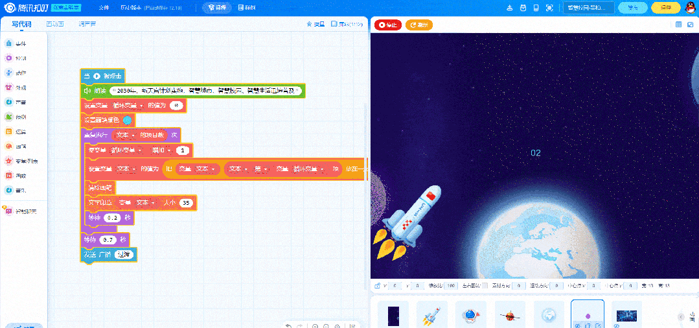Open the 变量/列表 block category
The width and height of the screenshot is (699, 328).
[x=21, y=161]
